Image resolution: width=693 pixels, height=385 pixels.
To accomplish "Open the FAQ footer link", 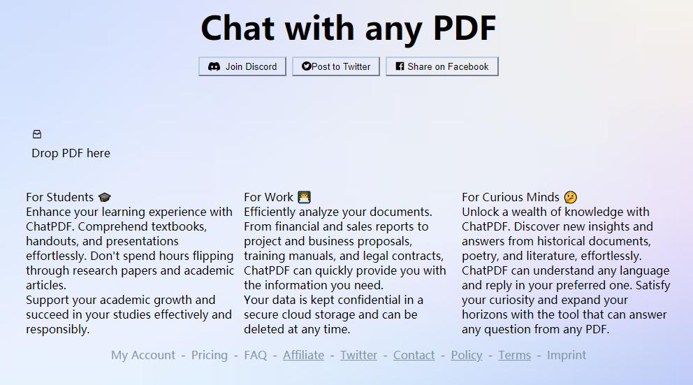I will [x=256, y=355].
